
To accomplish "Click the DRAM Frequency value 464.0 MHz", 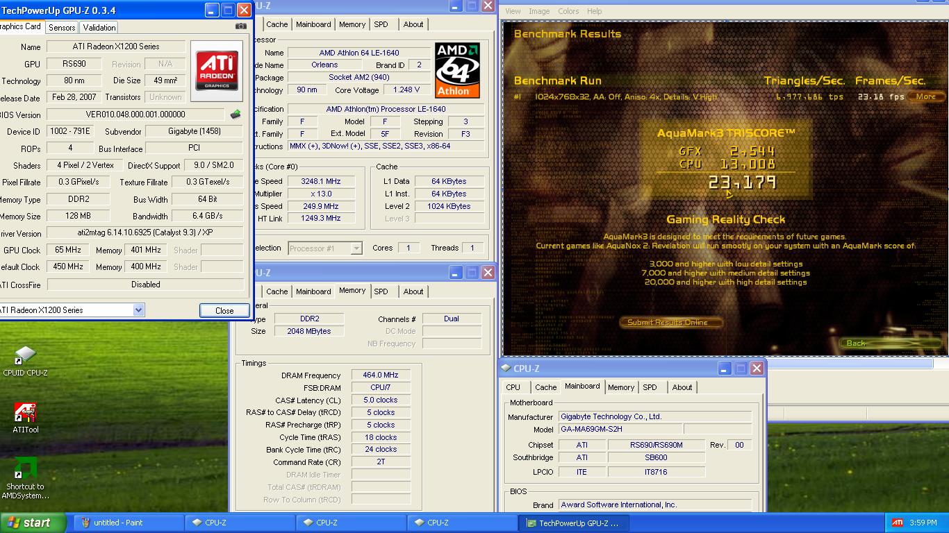I will click(x=380, y=375).
